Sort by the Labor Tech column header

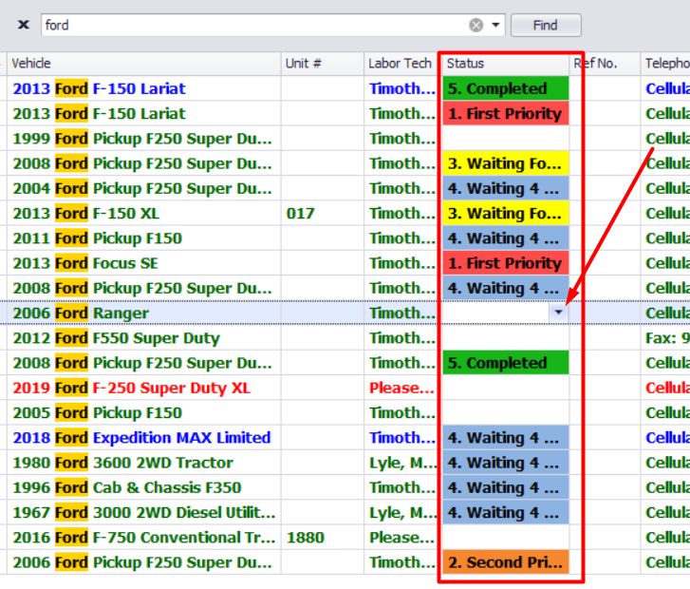[401, 64]
